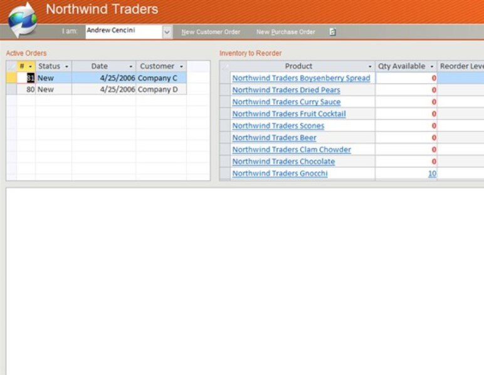This screenshot has height=375, width=484.
Task: Click the date cell for Company D order
Action: click(103, 90)
